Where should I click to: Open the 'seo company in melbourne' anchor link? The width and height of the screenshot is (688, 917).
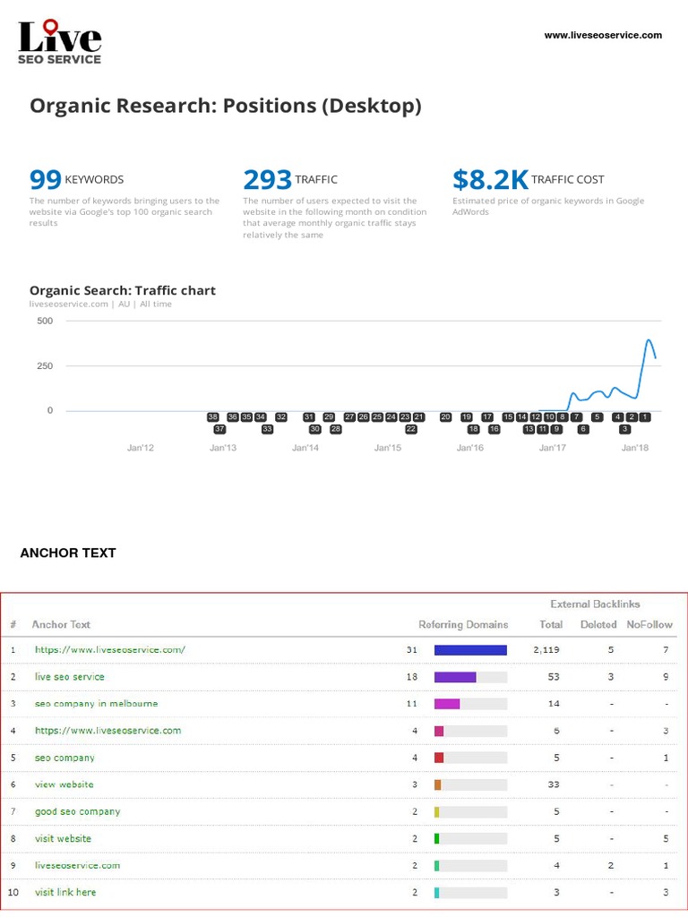point(97,704)
